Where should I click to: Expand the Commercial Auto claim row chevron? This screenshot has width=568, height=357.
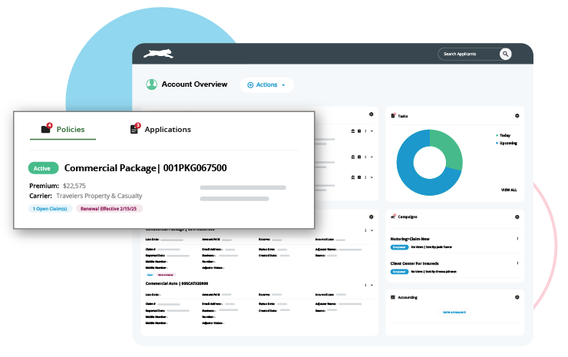tap(372, 285)
